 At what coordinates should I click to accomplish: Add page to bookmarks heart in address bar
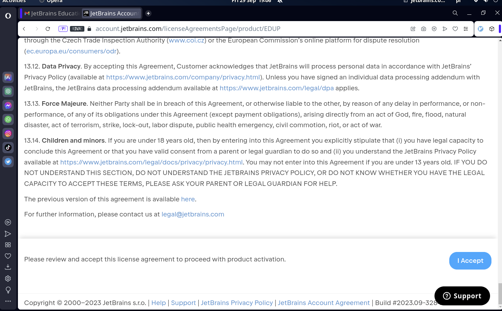pyautogui.click(x=455, y=29)
